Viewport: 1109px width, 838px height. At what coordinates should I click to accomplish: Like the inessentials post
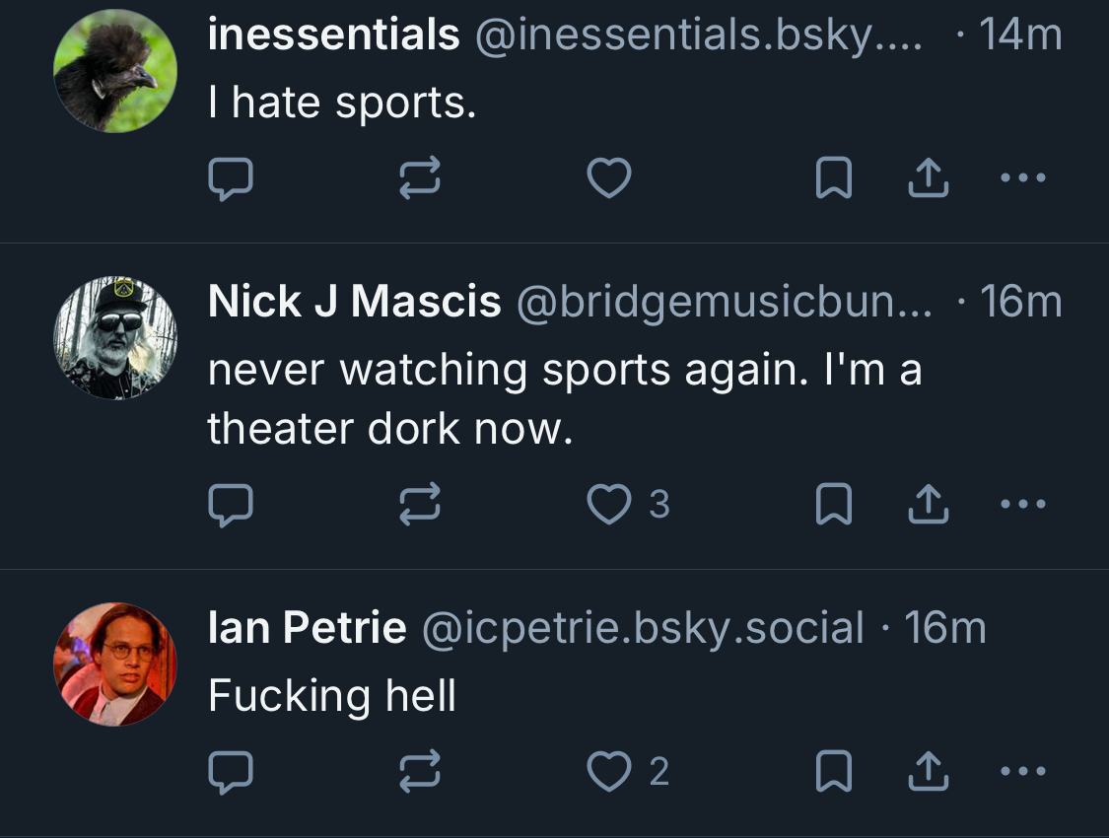[609, 178]
